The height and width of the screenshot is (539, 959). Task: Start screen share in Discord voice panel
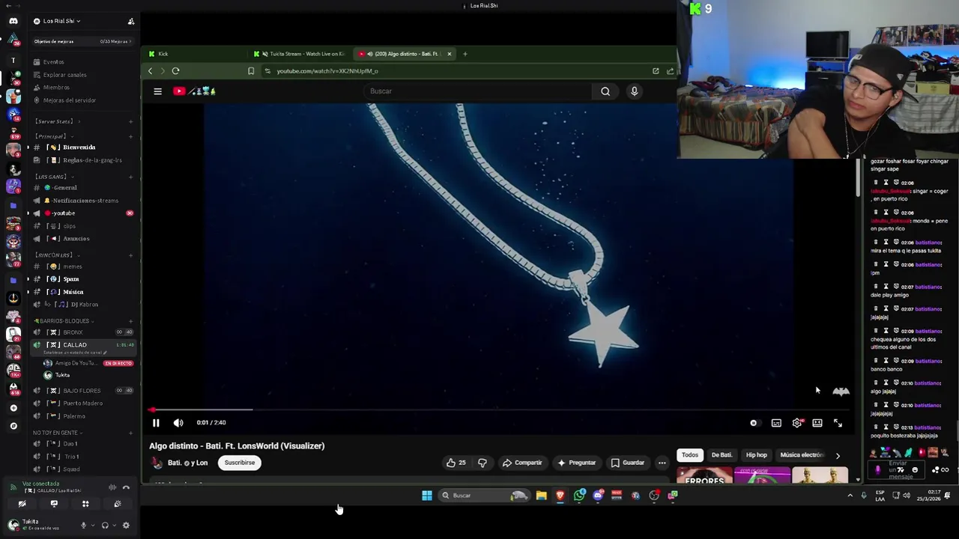tap(54, 504)
